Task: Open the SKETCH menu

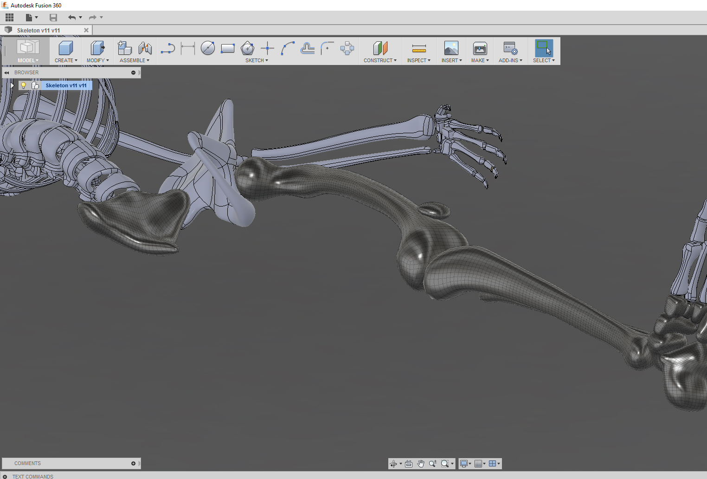Action: tap(257, 60)
